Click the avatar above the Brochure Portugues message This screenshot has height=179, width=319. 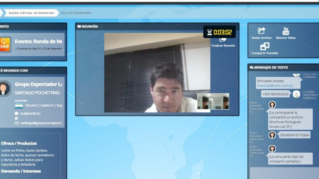[272, 105]
